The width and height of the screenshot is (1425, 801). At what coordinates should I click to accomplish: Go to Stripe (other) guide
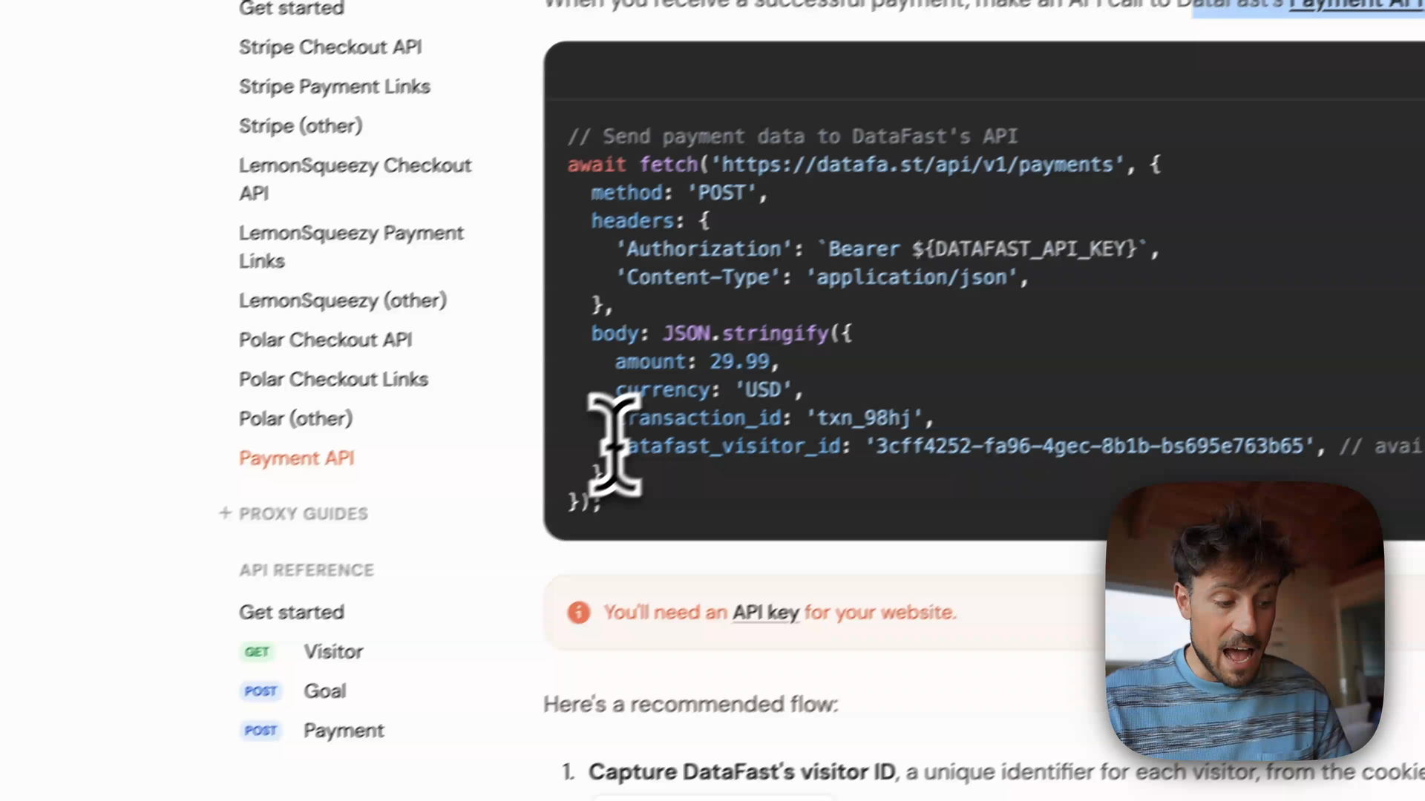pyautogui.click(x=301, y=126)
